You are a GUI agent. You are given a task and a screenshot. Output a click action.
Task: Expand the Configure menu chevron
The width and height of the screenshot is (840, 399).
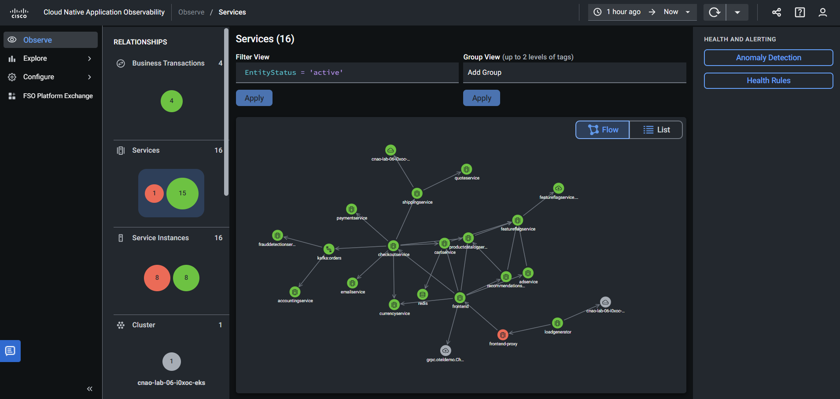89,77
